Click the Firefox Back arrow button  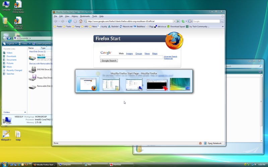[56, 21]
